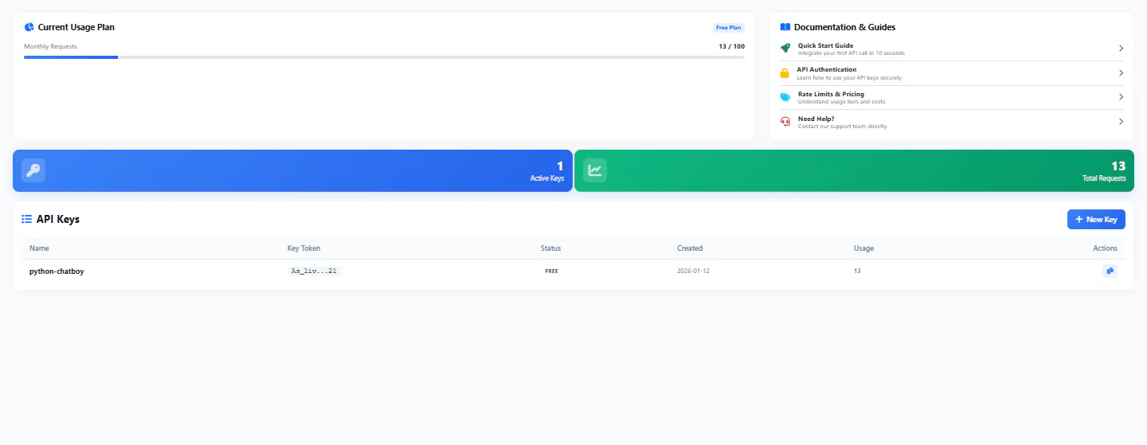The height and width of the screenshot is (445, 1147).
Task: Click the pie chart icon beside Current Usage Plan
Action: [x=29, y=27]
